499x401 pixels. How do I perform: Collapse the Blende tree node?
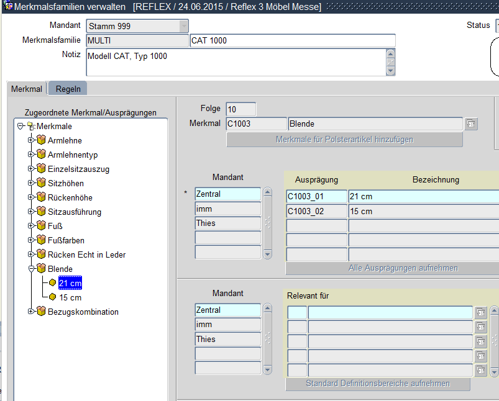click(30, 269)
